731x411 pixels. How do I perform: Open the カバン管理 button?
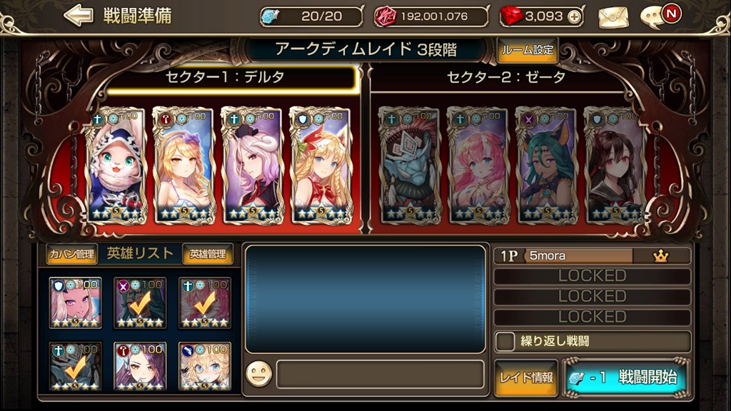point(72,254)
